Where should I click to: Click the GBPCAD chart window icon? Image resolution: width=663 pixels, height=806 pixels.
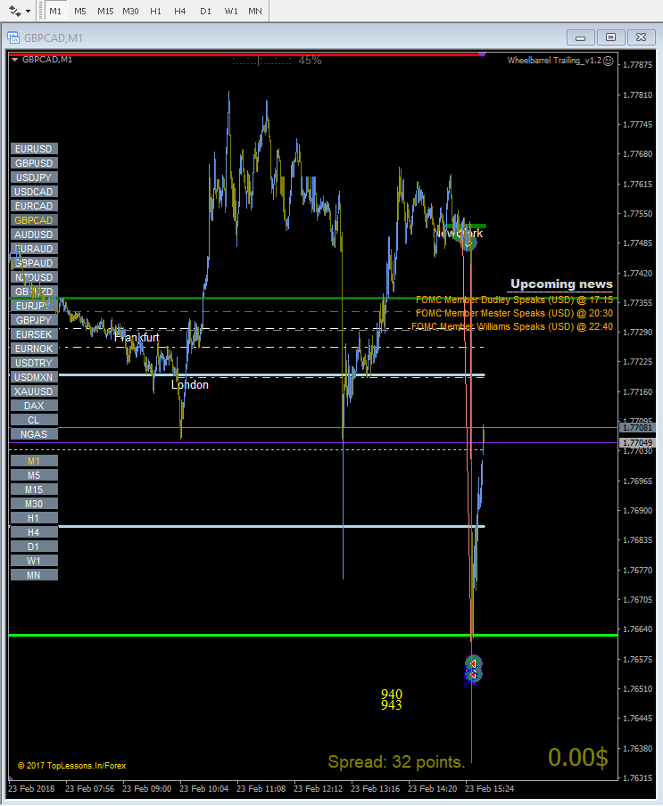click(x=12, y=37)
